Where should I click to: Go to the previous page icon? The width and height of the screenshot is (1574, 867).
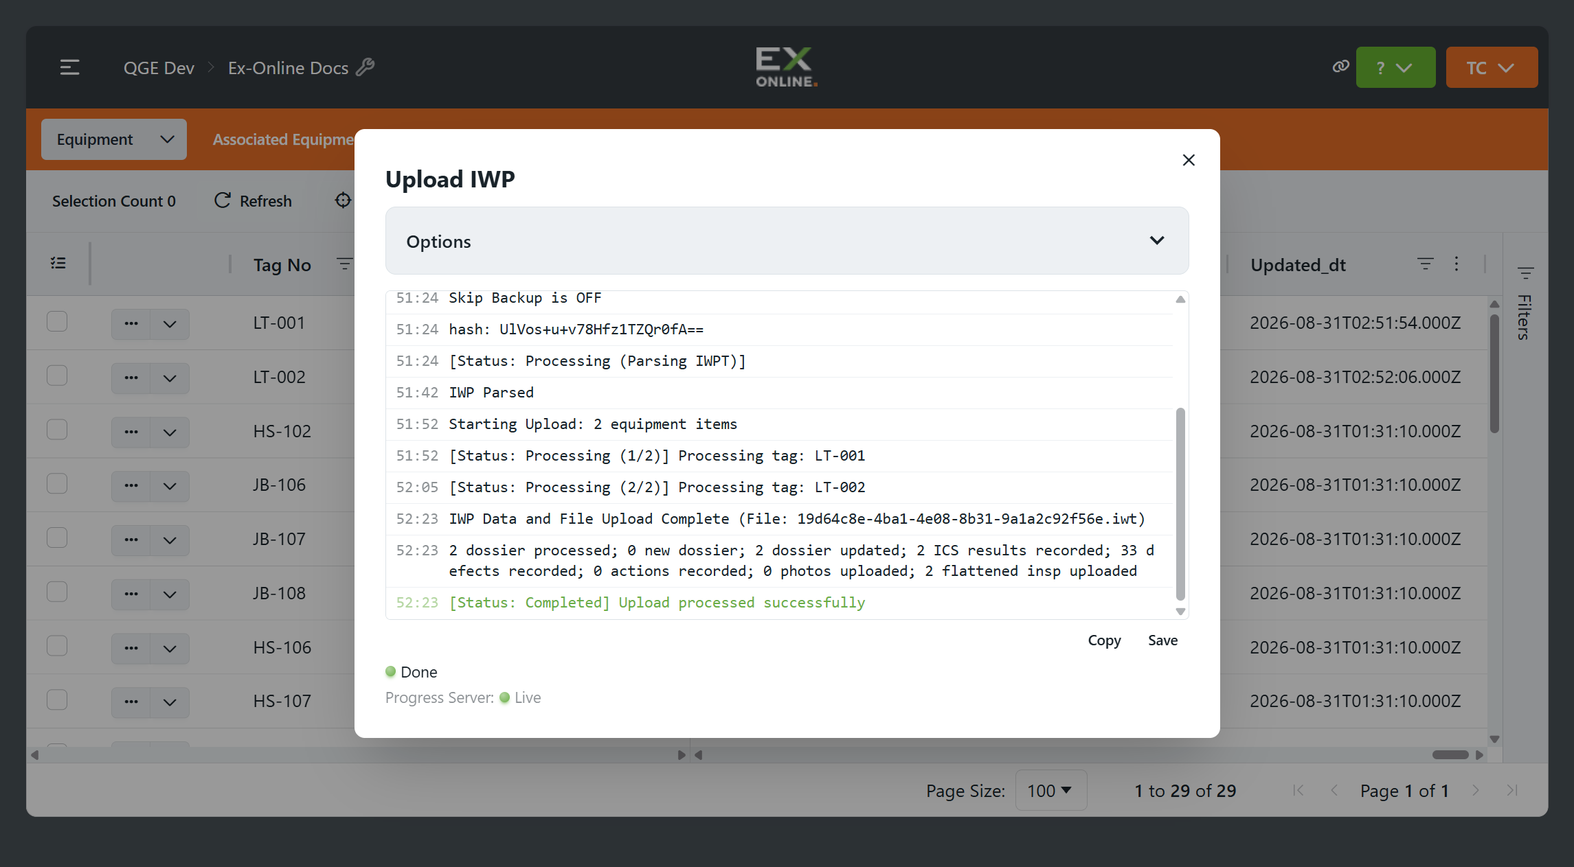(x=1334, y=790)
